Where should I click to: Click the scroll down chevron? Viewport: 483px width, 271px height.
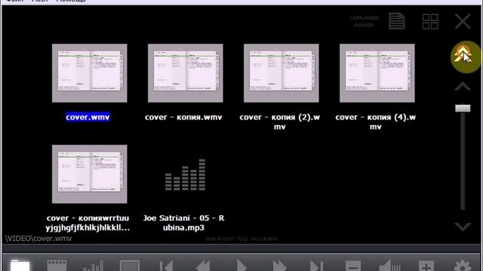tap(463, 227)
